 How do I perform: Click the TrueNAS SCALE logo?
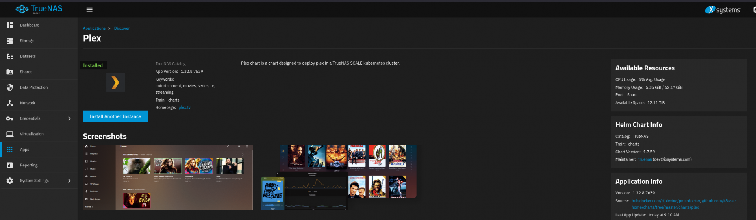click(x=39, y=9)
